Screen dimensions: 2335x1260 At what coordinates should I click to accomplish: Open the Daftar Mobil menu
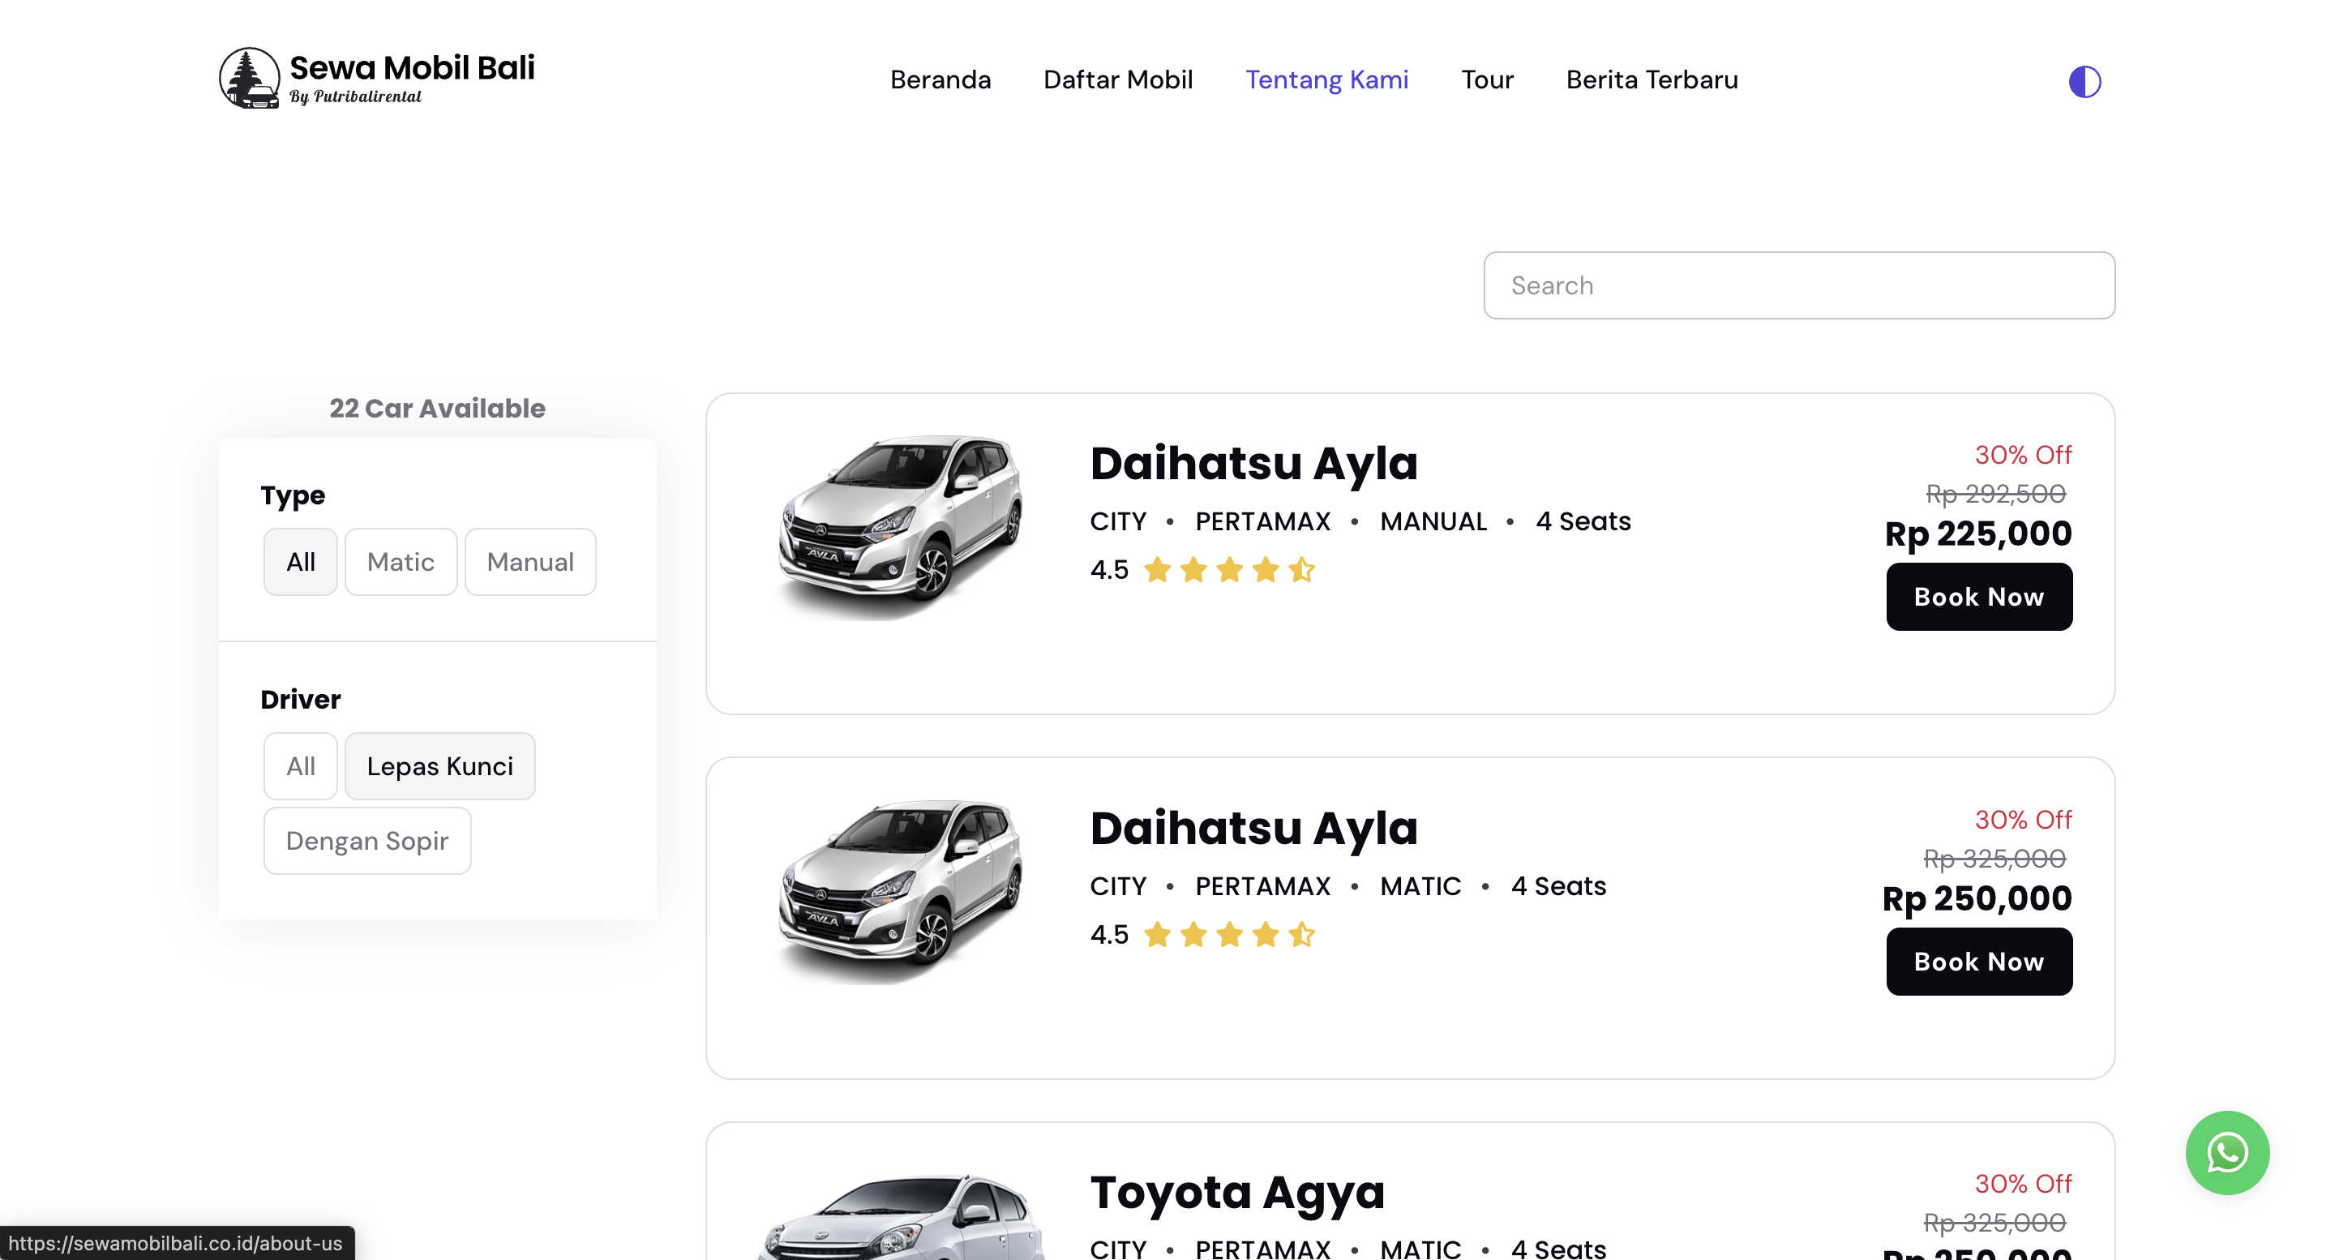pos(1118,79)
